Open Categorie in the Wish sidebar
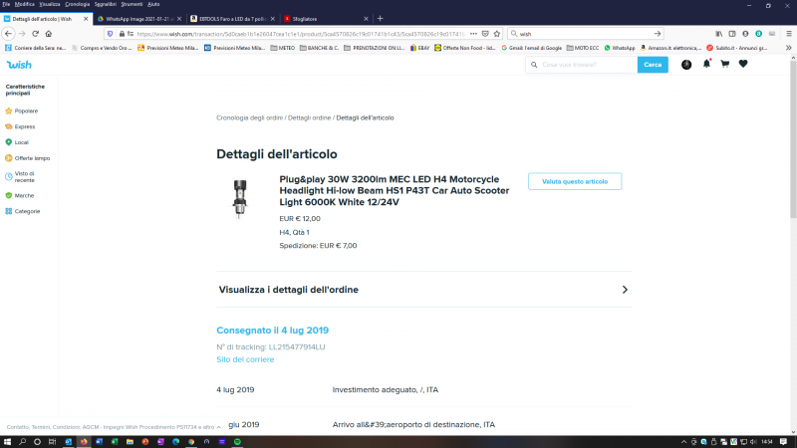The image size is (797, 448). [x=22, y=211]
